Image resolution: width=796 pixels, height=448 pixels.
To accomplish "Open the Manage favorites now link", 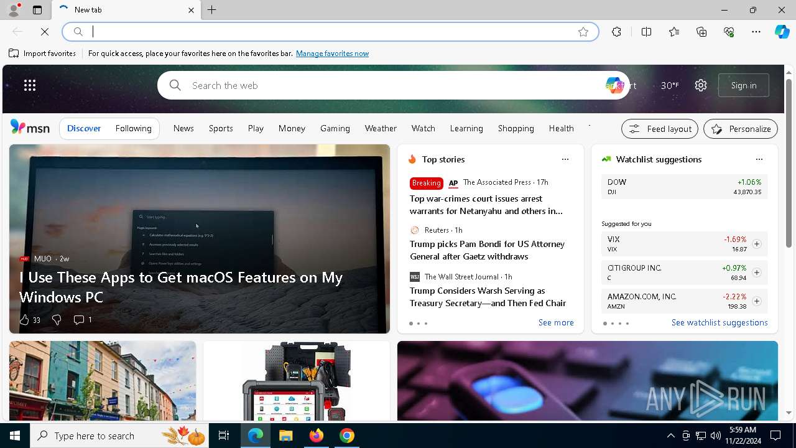I will coord(332,54).
